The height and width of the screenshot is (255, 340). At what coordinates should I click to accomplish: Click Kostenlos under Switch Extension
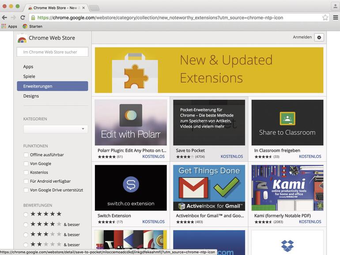click(x=153, y=221)
